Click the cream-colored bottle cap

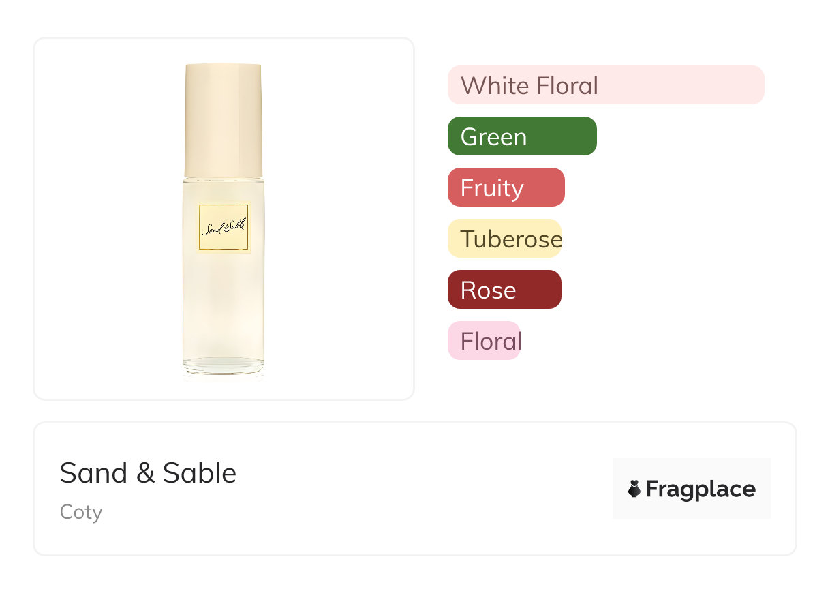[224, 119]
